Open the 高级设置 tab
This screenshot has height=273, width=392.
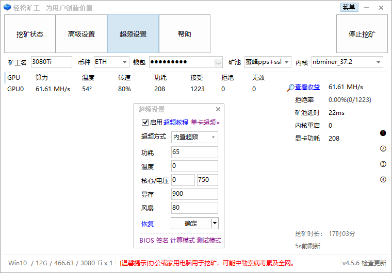[81, 34]
